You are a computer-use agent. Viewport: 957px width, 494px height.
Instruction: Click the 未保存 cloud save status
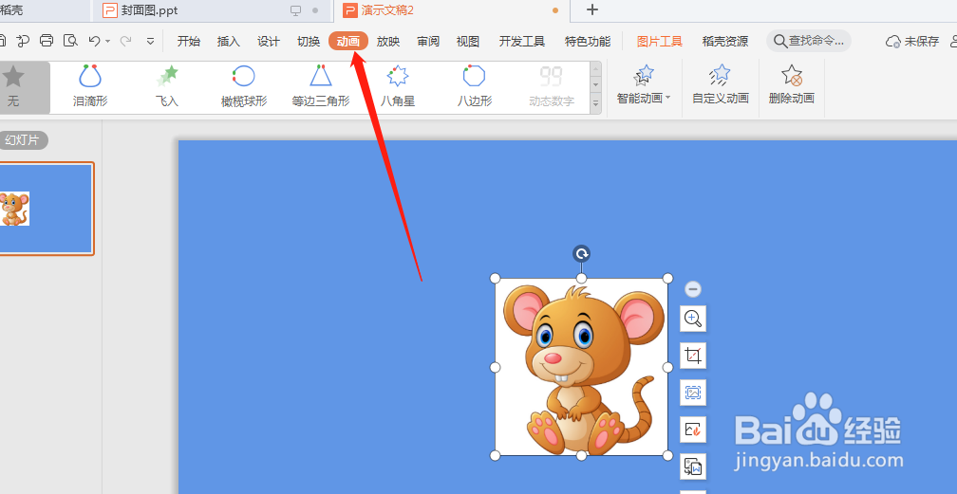pos(912,42)
